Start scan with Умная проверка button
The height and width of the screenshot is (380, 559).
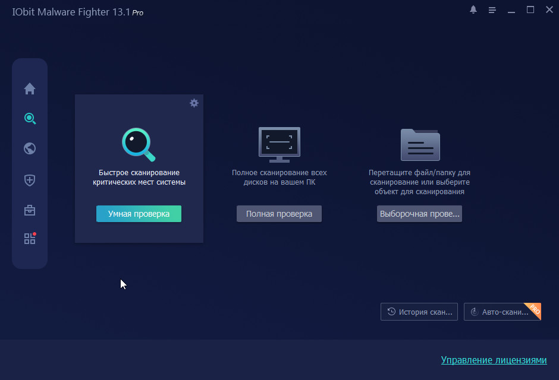pyautogui.click(x=139, y=214)
